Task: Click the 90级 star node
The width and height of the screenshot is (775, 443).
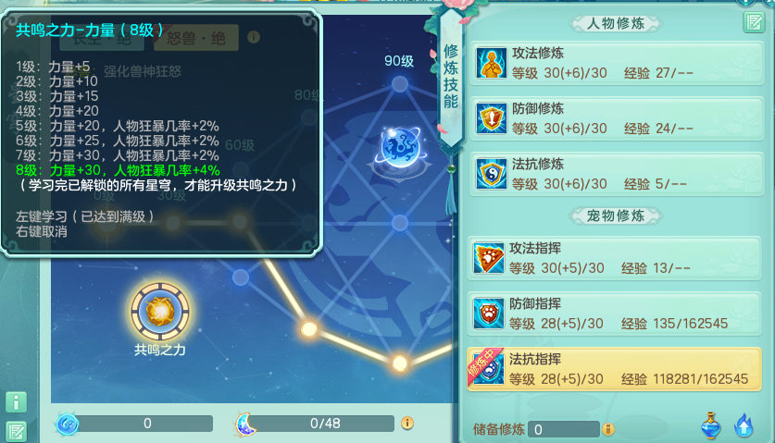Action: [x=400, y=84]
